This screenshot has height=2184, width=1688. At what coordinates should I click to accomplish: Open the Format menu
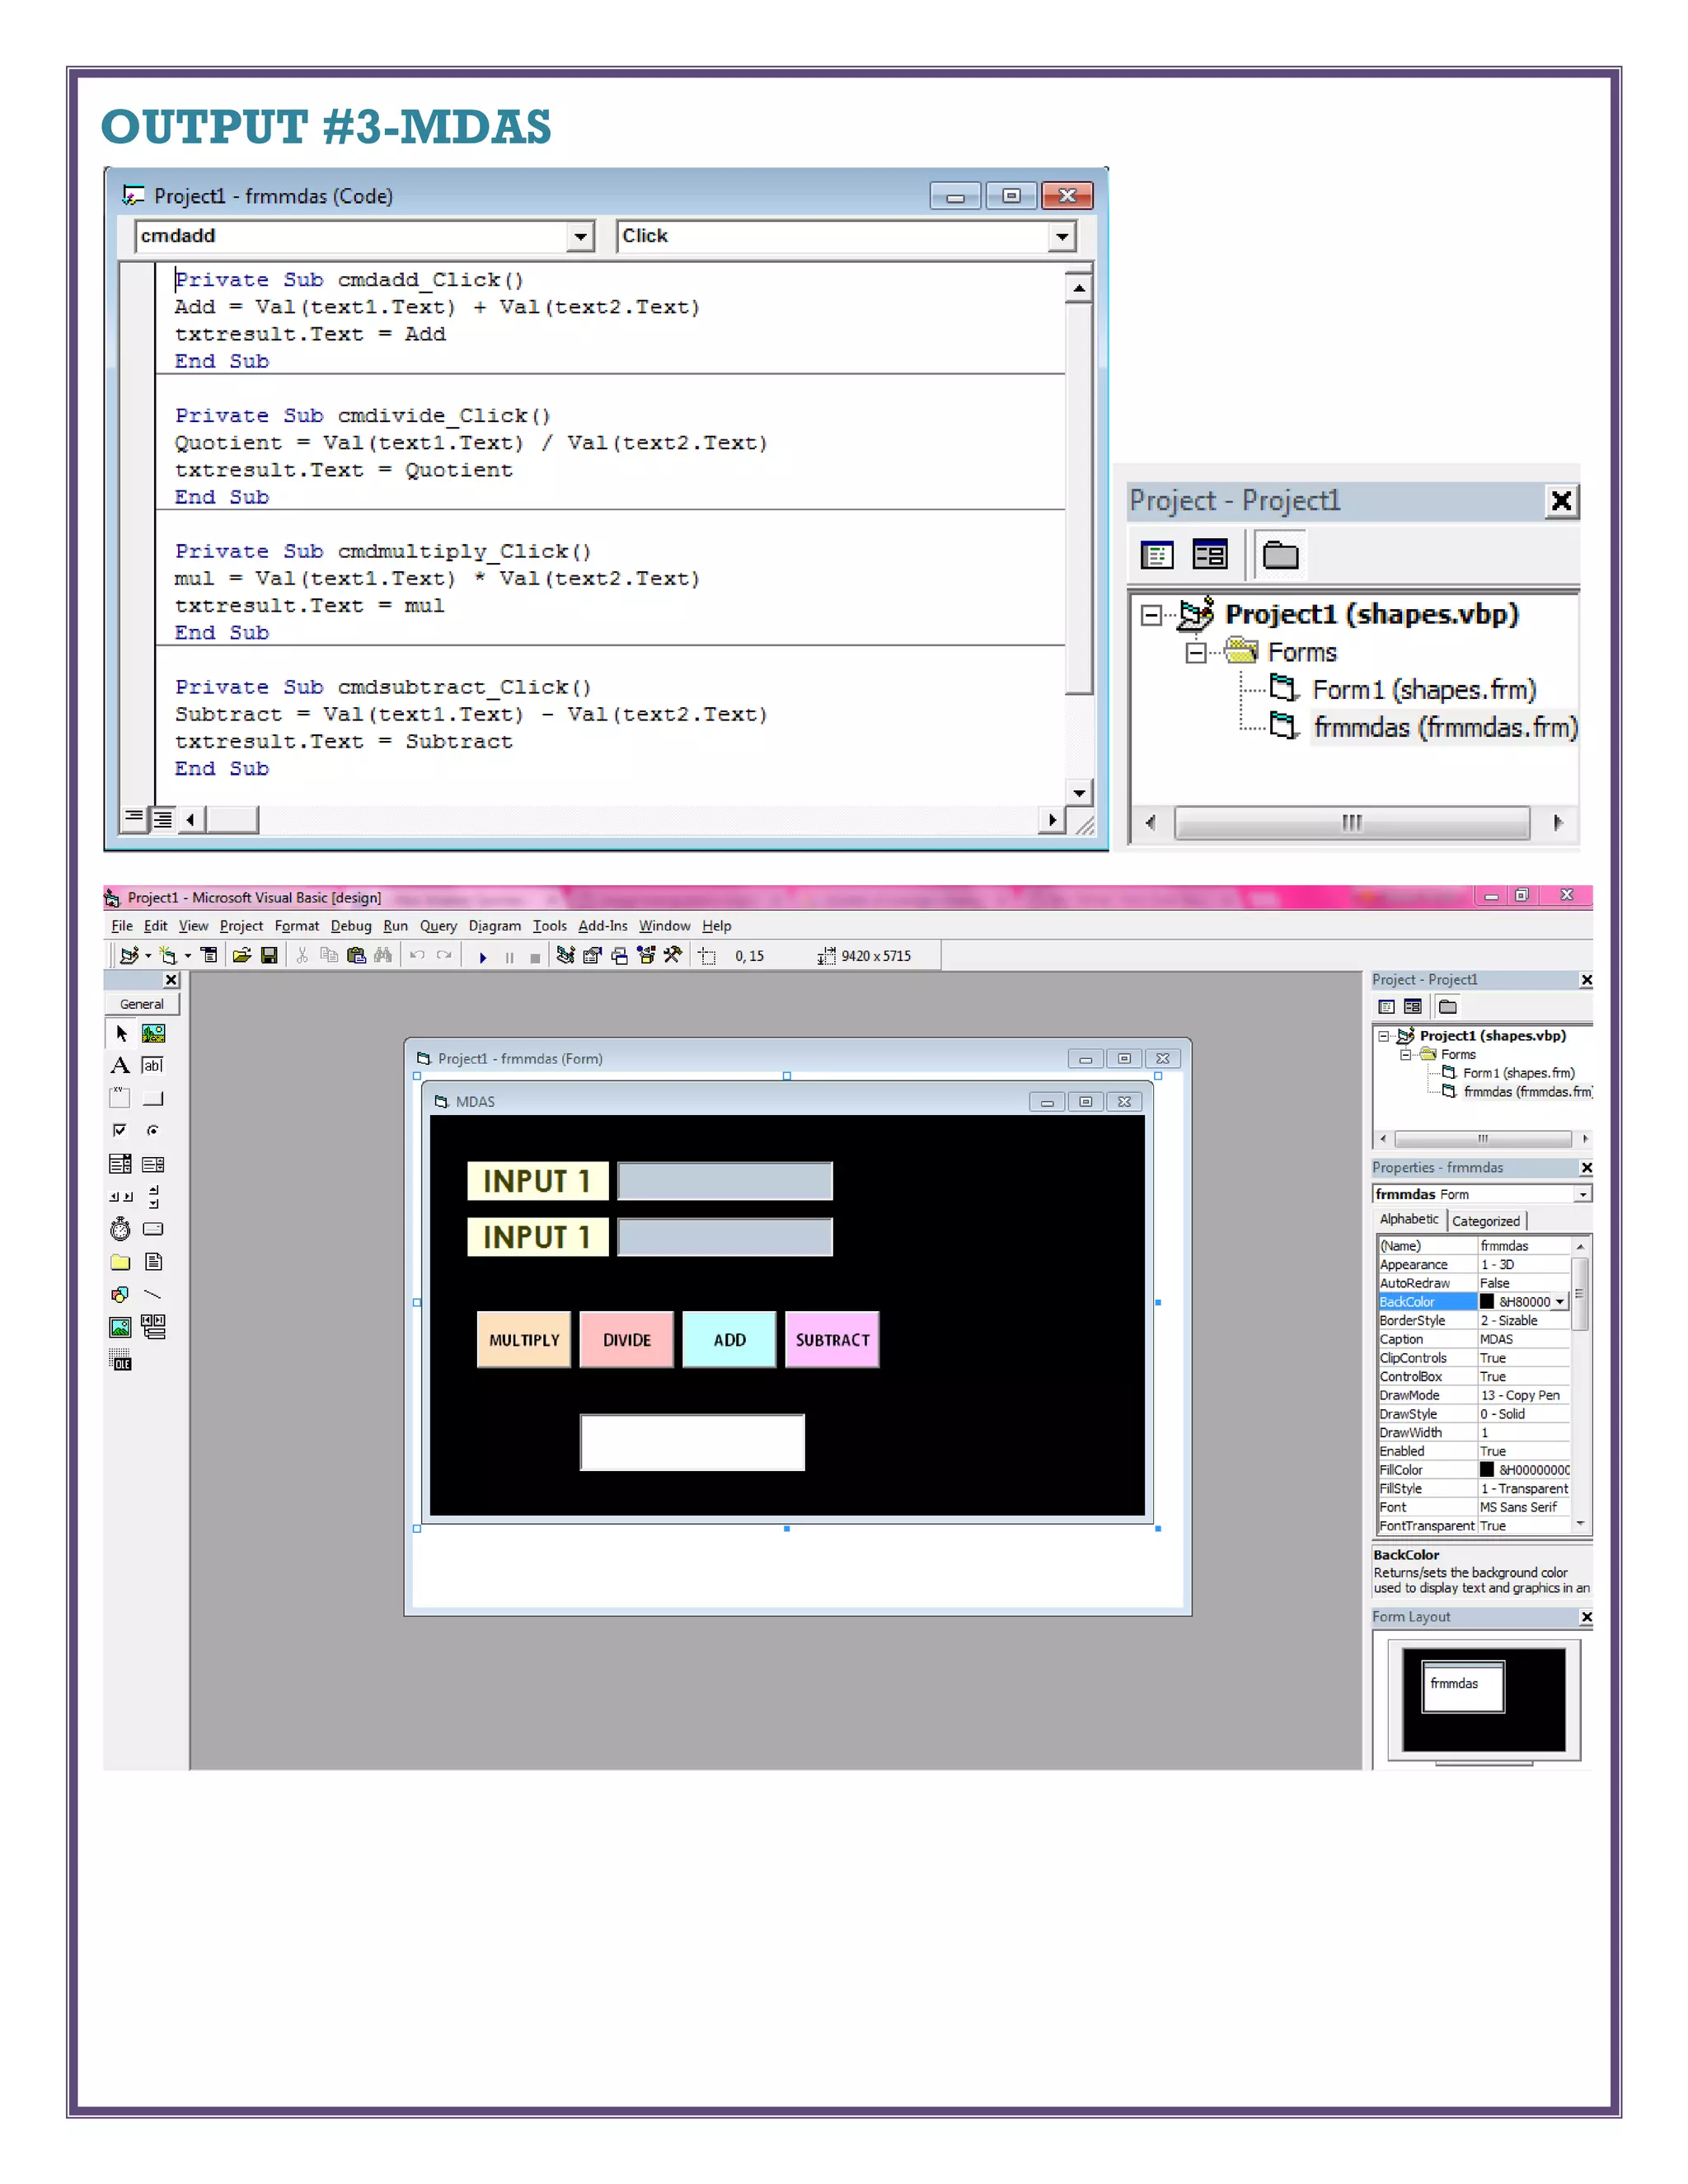click(297, 926)
